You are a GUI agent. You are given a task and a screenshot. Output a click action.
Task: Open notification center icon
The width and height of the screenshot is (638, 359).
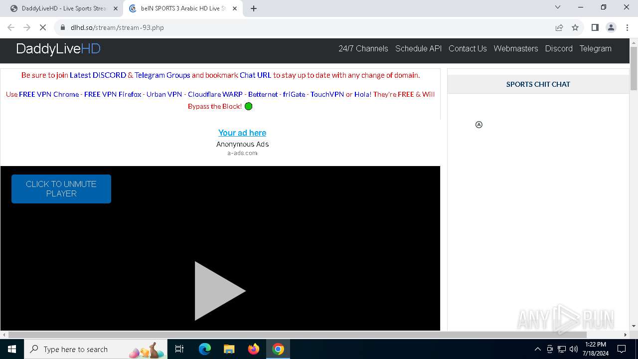pyautogui.click(x=622, y=349)
